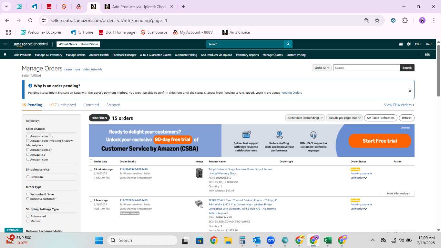Open the Chrome tab search dropdown arrow
Screen dimensions: 441x248
(6, 6)
